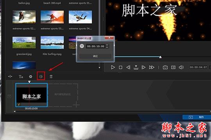Click the duration field showing 00:00:10:00
211x140 pixels.
pos(96,46)
